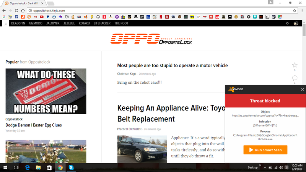The image size is (306, 172).
Task: Open the Netflix bookmark icon
Action: [161, 17]
